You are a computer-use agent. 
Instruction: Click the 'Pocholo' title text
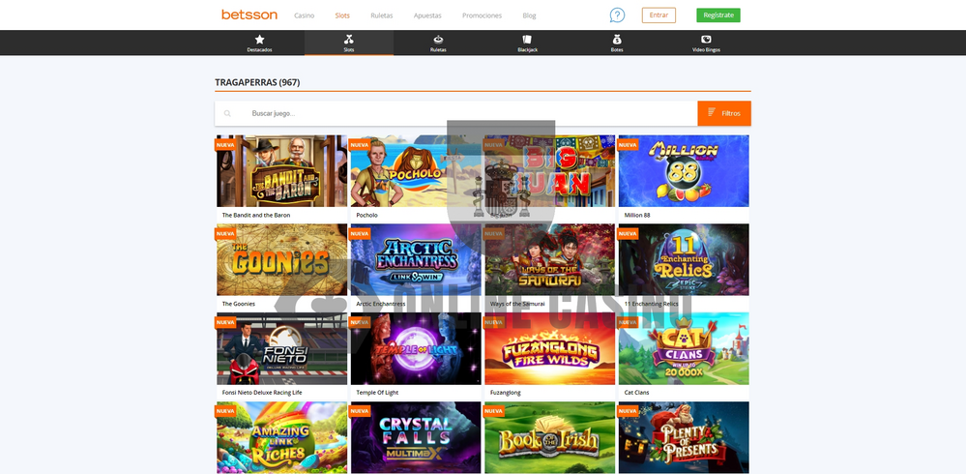(366, 215)
